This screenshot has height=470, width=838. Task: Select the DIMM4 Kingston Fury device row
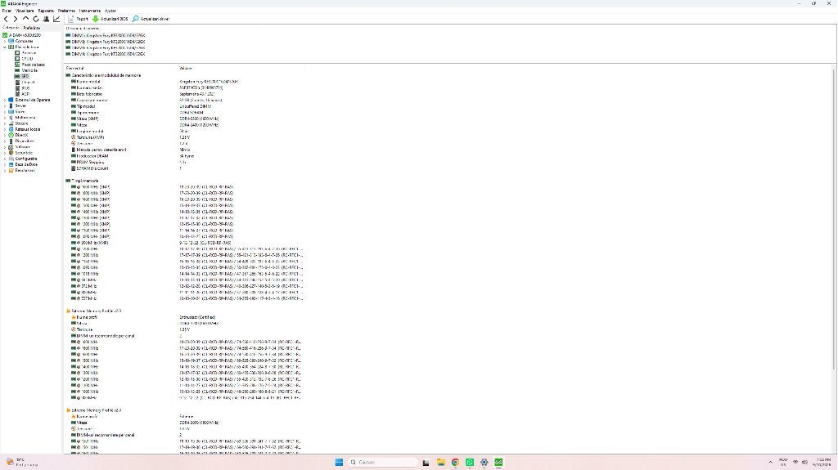[x=106, y=54]
